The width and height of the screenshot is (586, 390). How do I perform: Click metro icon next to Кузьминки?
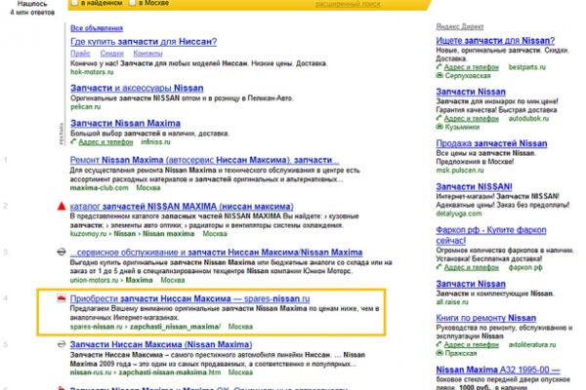click(439, 127)
